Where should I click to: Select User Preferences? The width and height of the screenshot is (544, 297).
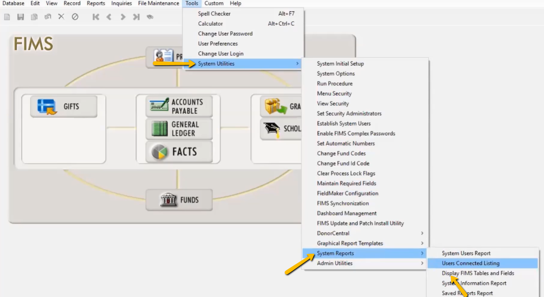[x=243, y=44]
